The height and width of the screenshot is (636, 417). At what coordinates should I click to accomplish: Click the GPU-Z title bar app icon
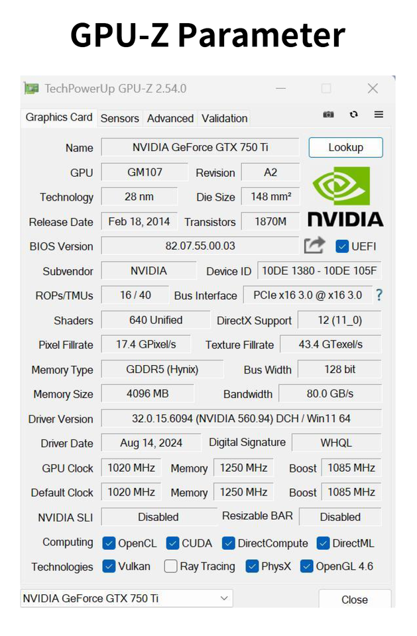coord(31,88)
